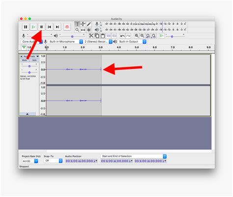Open the Audio Track name dropdown menu
233x197 pixels.
pyautogui.click(x=30, y=56)
